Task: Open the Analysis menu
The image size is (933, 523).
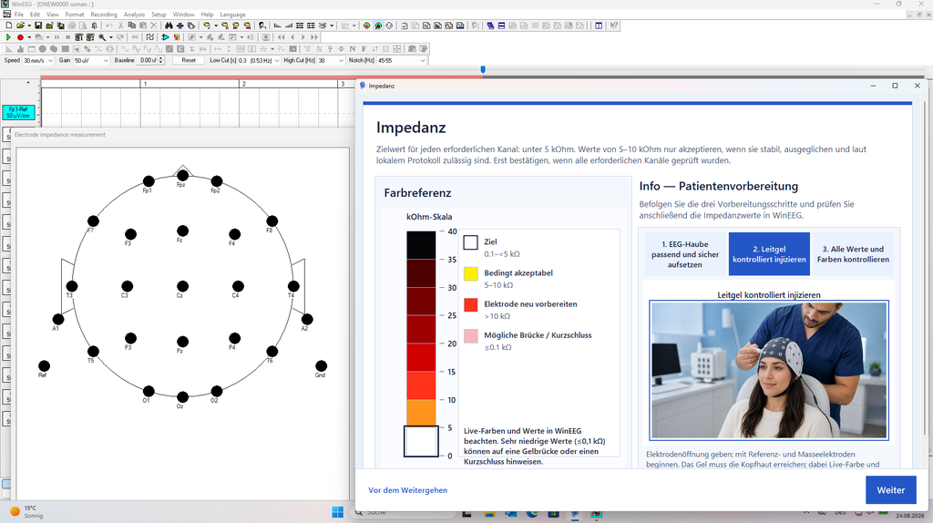Action: click(x=134, y=15)
